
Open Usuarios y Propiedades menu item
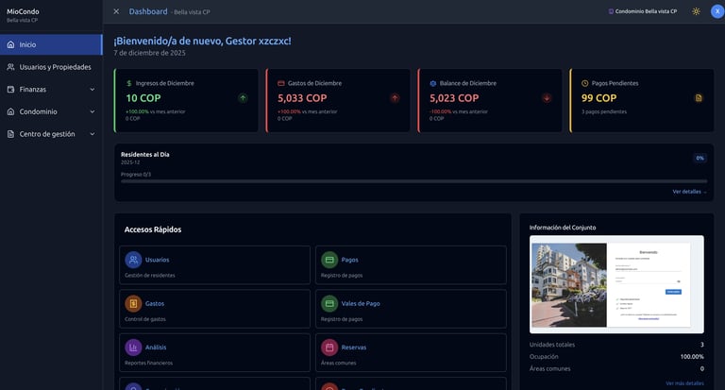[x=51, y=67]
